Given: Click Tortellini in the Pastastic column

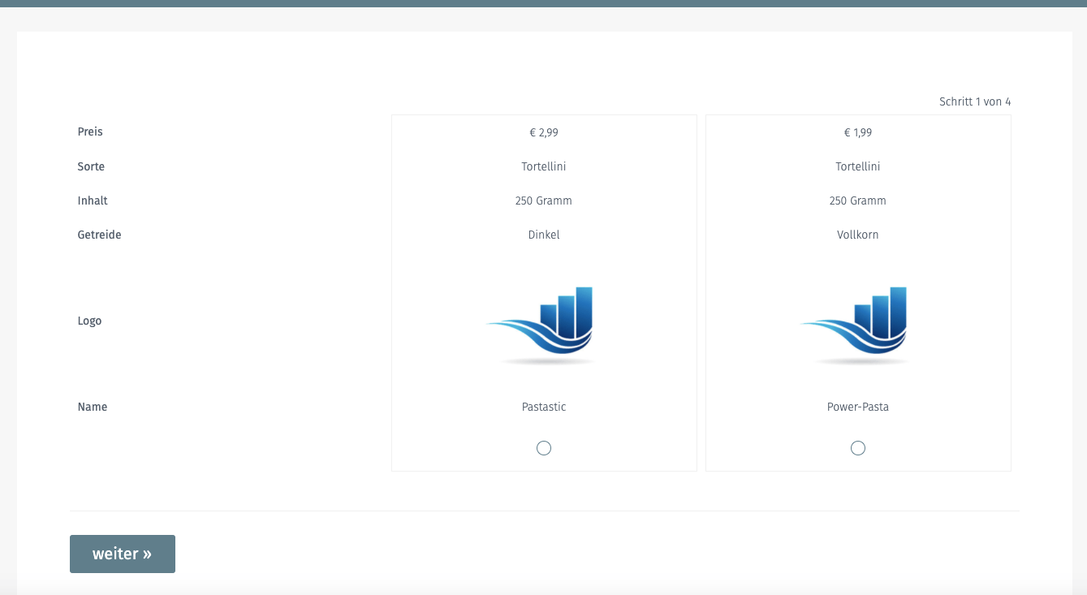Looking at the screenshot, I should pyautogui.click(x=544, y=166).
